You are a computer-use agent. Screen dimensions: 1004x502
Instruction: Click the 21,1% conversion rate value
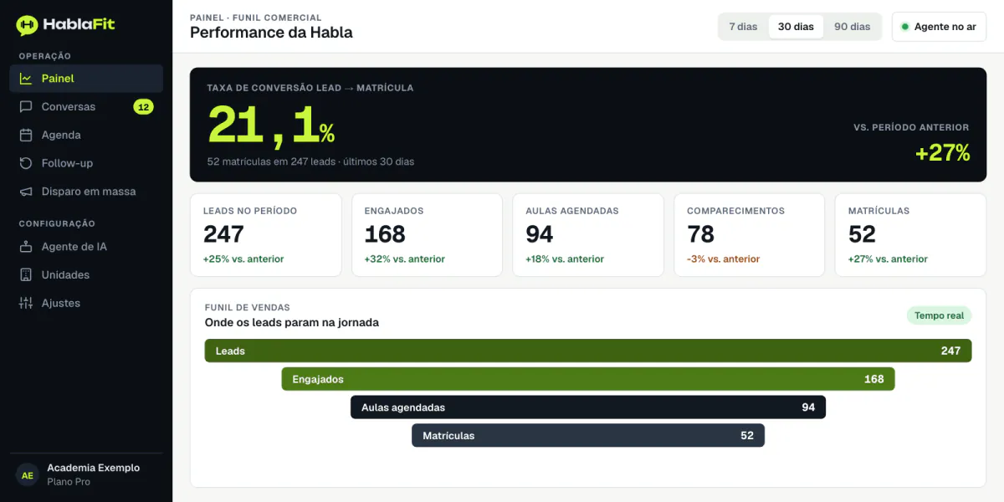271,125
